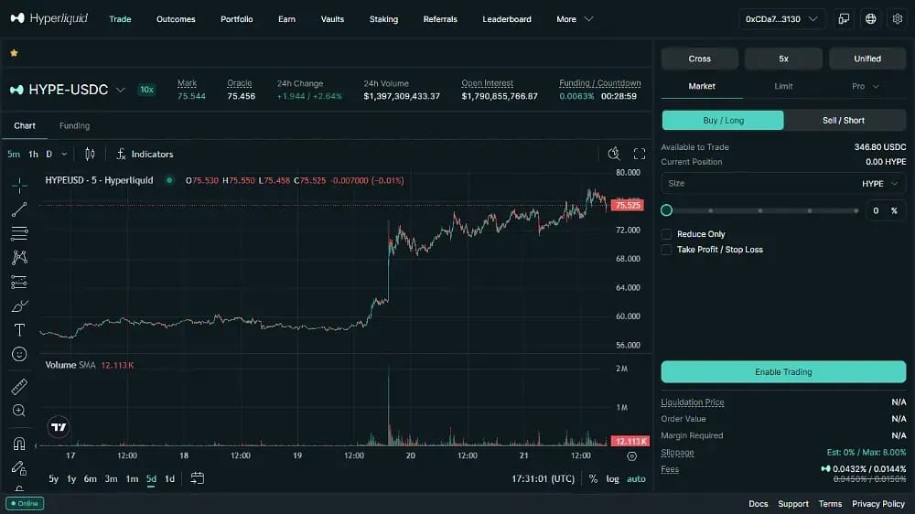This screenshot has height=514, width=915.
Task: Open the Privacy Policy link
Action: coord(878,504)
